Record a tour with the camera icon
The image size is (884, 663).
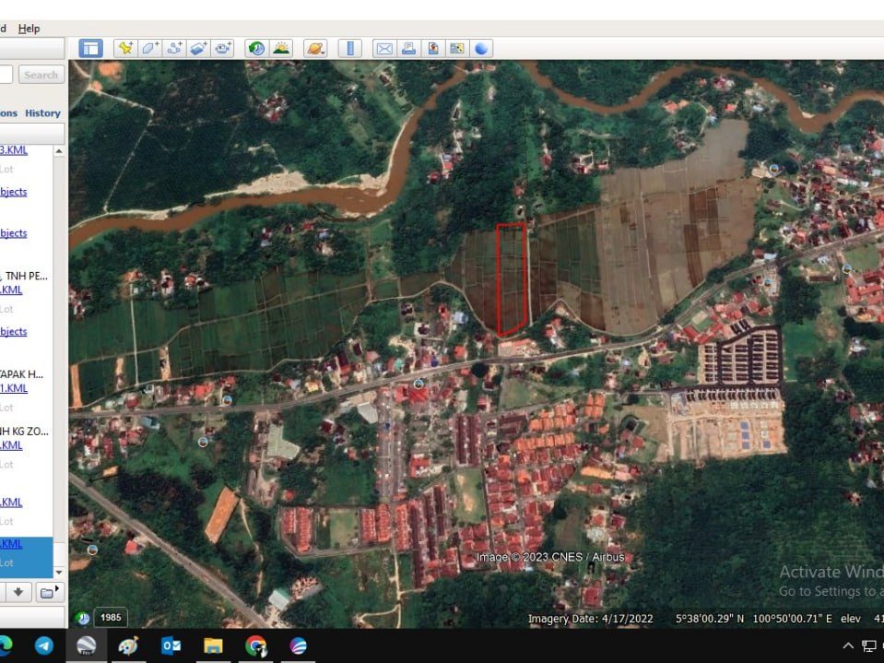click(x=223, y=49)
